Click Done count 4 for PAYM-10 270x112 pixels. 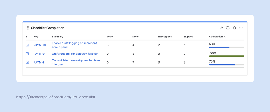pyautogui.click(x=133, y=45)
